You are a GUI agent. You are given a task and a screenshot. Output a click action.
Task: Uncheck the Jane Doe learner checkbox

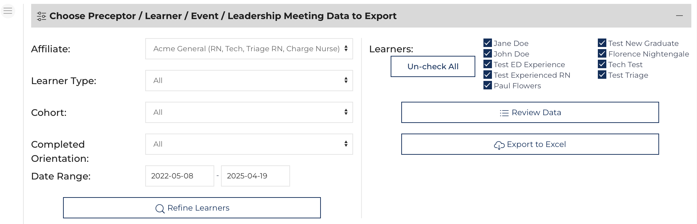click(x=488, y=43)
